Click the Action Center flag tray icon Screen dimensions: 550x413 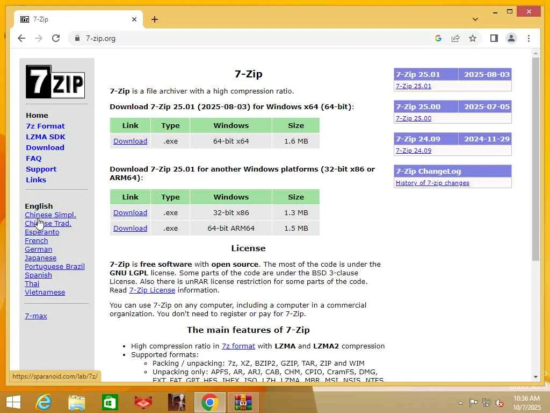click(473, 402)
